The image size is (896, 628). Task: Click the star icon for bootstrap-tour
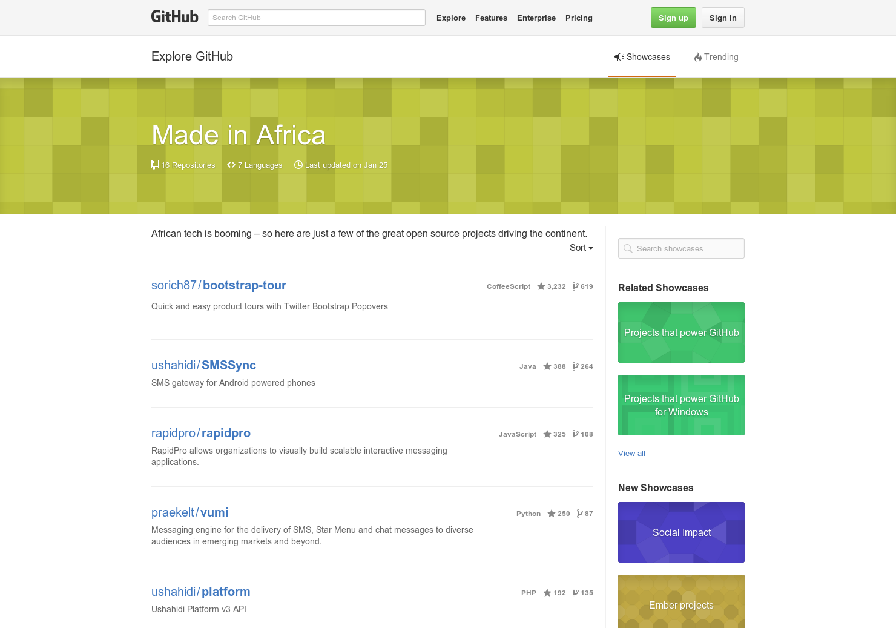tap(541, 286)
